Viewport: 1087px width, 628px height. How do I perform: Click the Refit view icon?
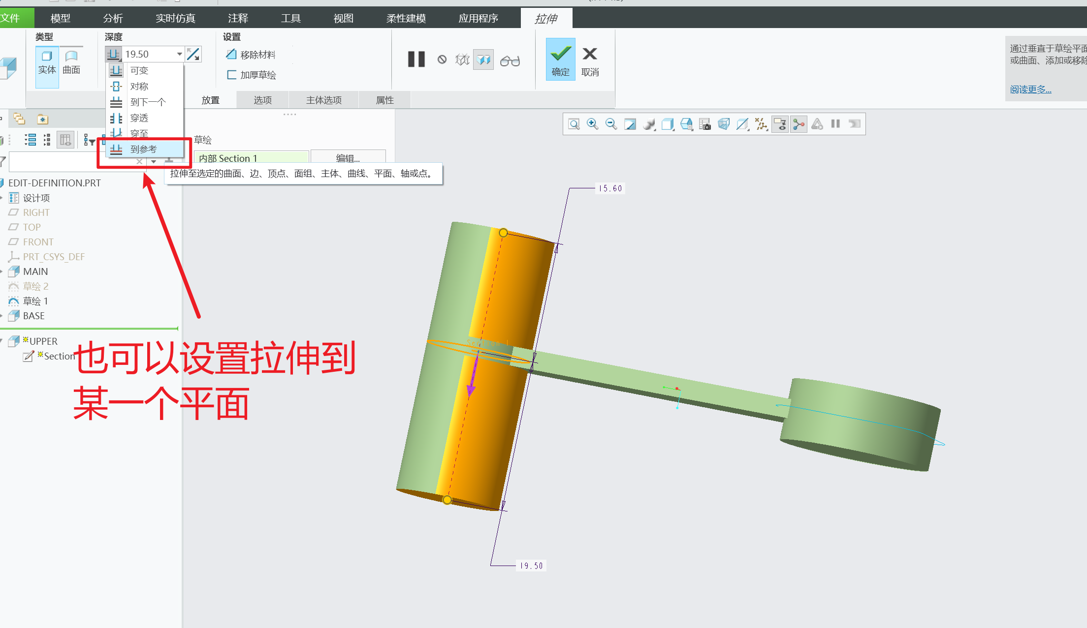pos(574,124)
